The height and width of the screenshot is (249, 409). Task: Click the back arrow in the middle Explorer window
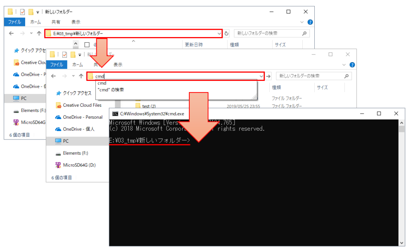tap(54, 76)
